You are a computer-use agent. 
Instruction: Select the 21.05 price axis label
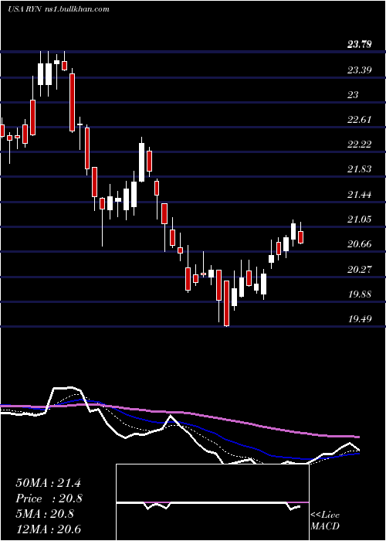click(360, 219)
